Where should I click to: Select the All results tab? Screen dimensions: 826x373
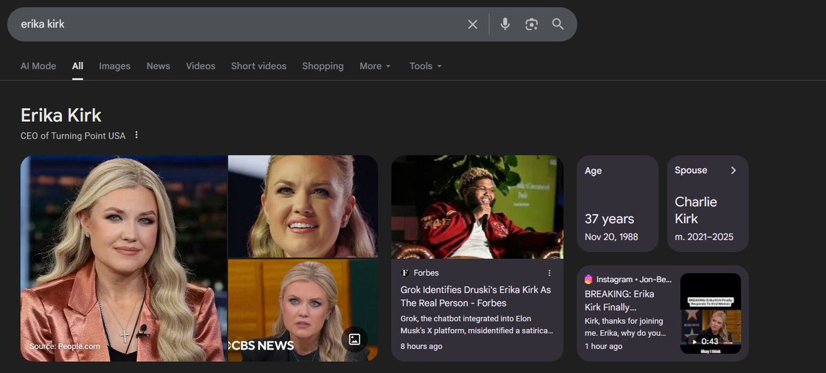[x=77, y=66]
